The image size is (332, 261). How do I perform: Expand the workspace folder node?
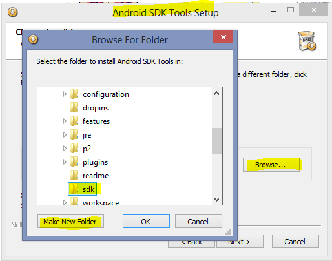click(65, 202)
